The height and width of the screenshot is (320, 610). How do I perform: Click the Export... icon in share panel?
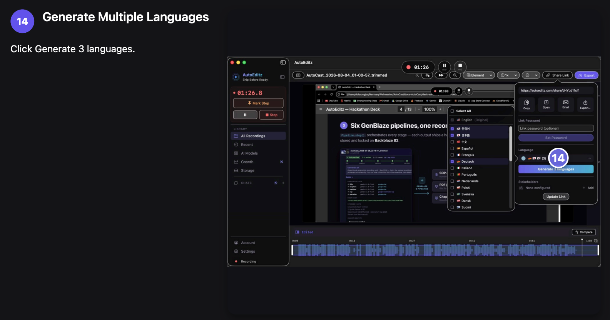(x=585, y=104)
